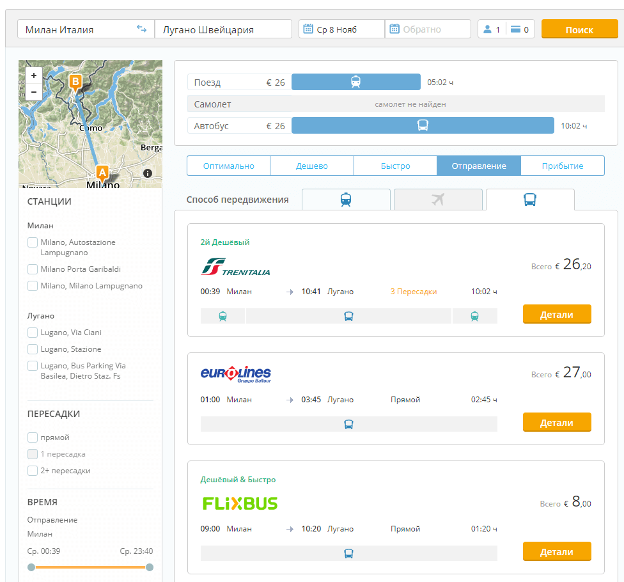The width and height of the screenshot is (624, 582).
Task: Sort results by Быстро
Action: click(x=395, y=166)
